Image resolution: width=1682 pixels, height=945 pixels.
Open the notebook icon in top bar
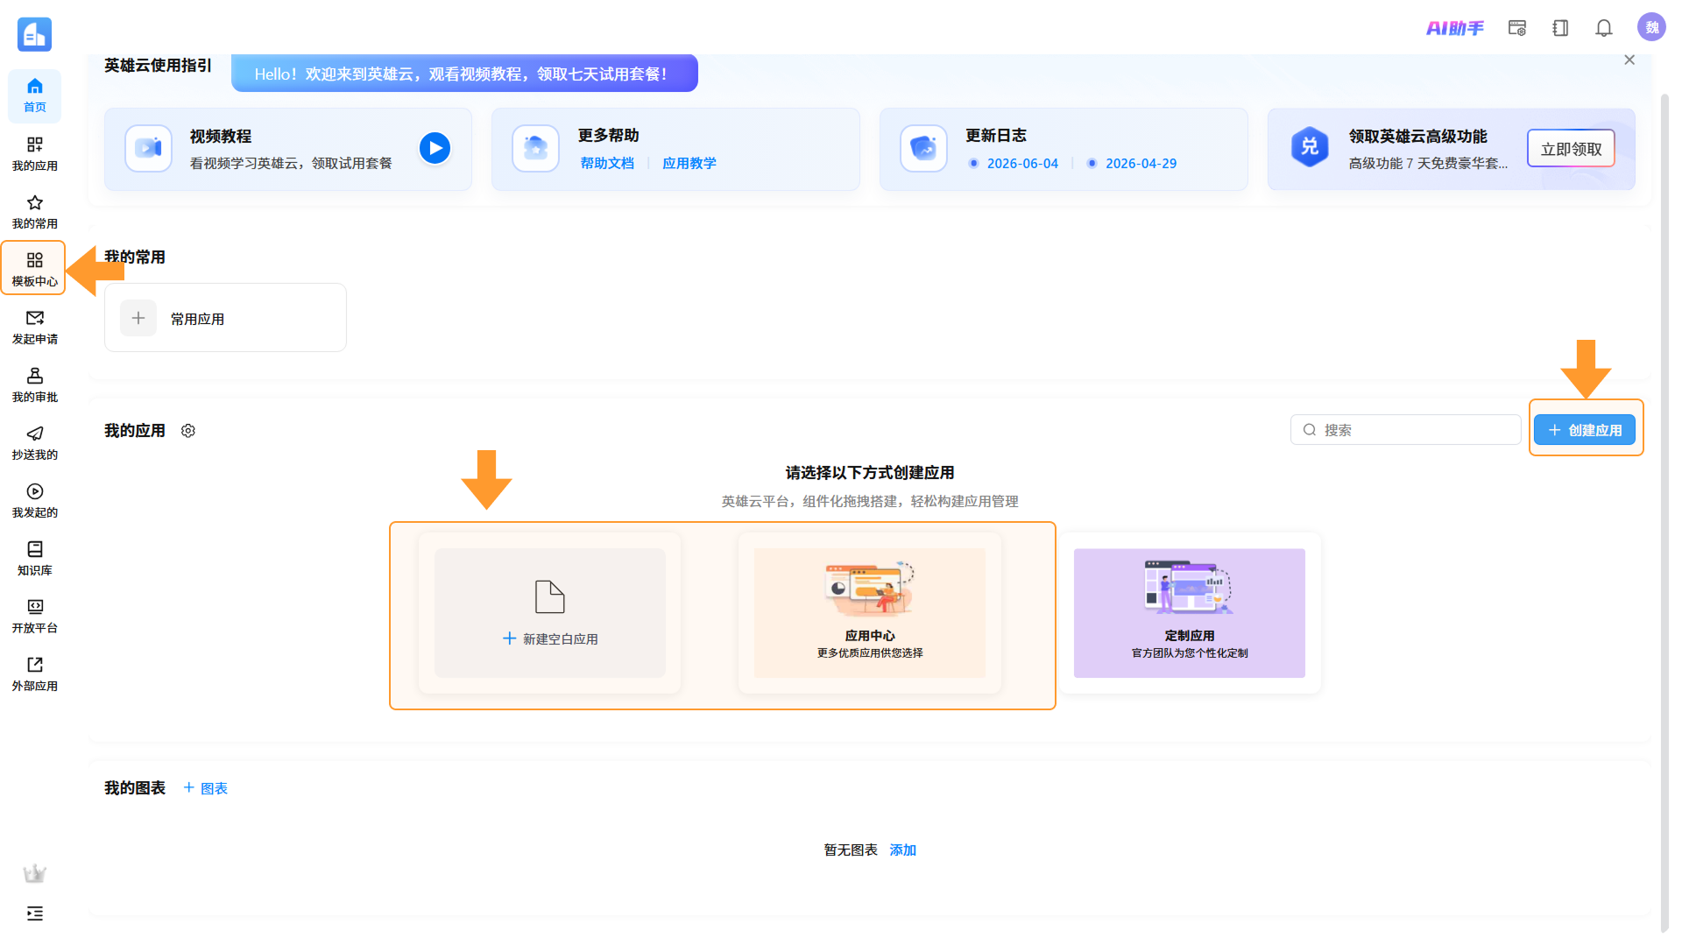(x=1560, y=28)
